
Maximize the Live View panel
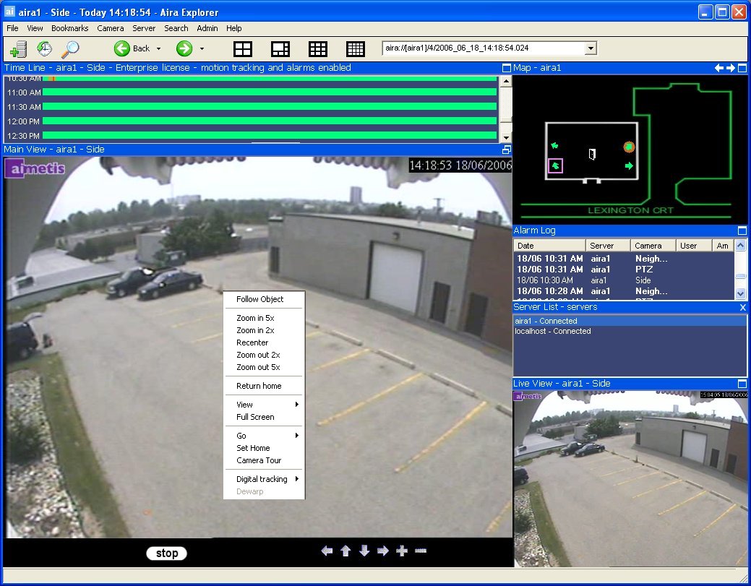742,384
